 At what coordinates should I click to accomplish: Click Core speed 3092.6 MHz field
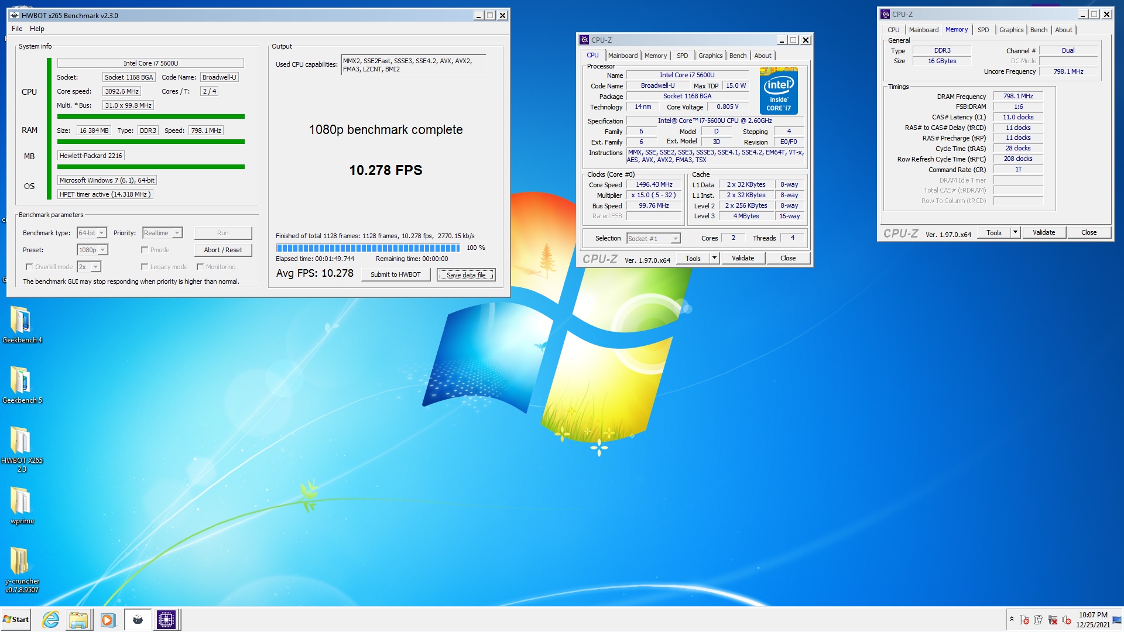tap(122, 91)
